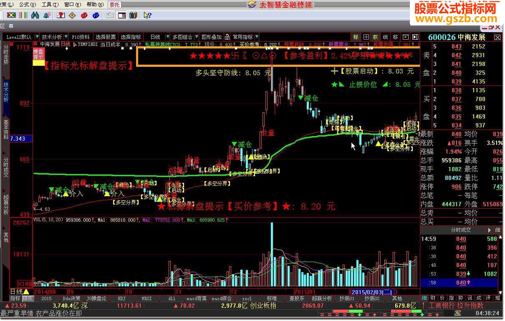The image size is (505, 321).
Task: Click the 日线 yellow triangle indicator
Action: pyautogui.click(x=26, y=291)
